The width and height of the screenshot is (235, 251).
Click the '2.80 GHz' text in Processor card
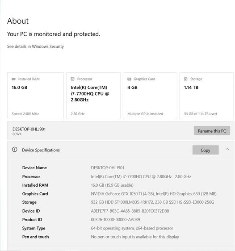coord(78,114)
